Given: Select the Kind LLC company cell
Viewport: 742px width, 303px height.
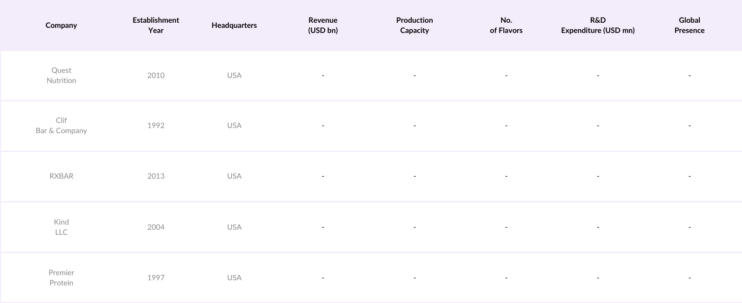Looking at the screenshot, I should pos(61,227).
